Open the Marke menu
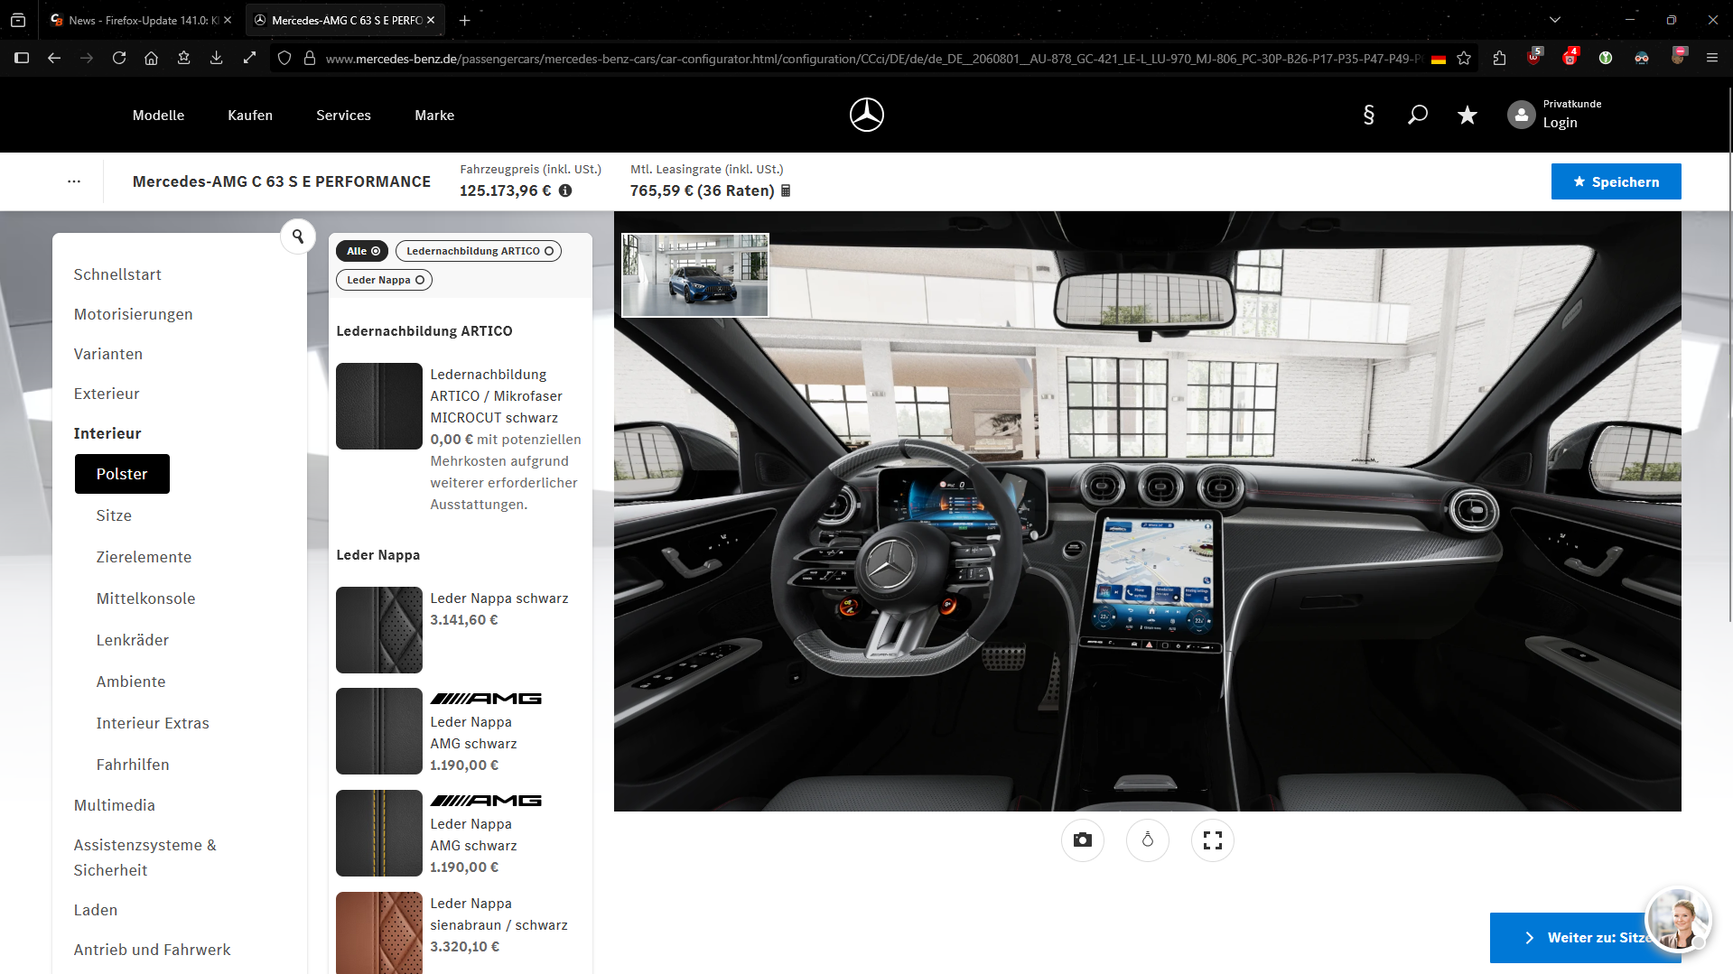The image size is (1733, 974). [x=434, y=115]
